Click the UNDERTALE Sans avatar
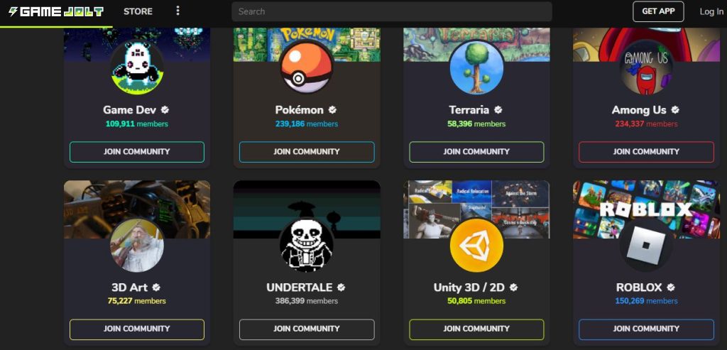 [x=307, y=245]
